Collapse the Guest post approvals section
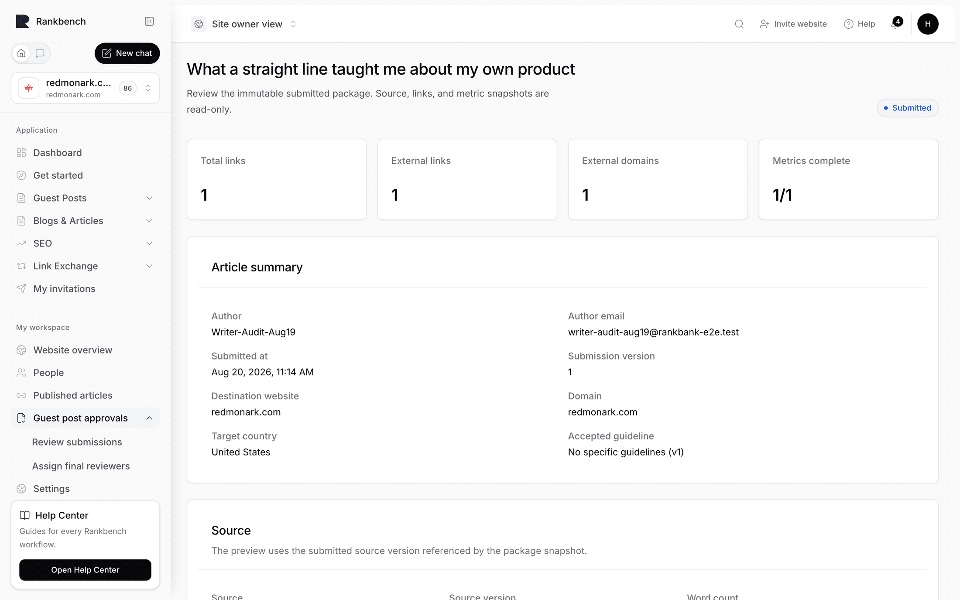Screen dimensions: 960x600 149,418
